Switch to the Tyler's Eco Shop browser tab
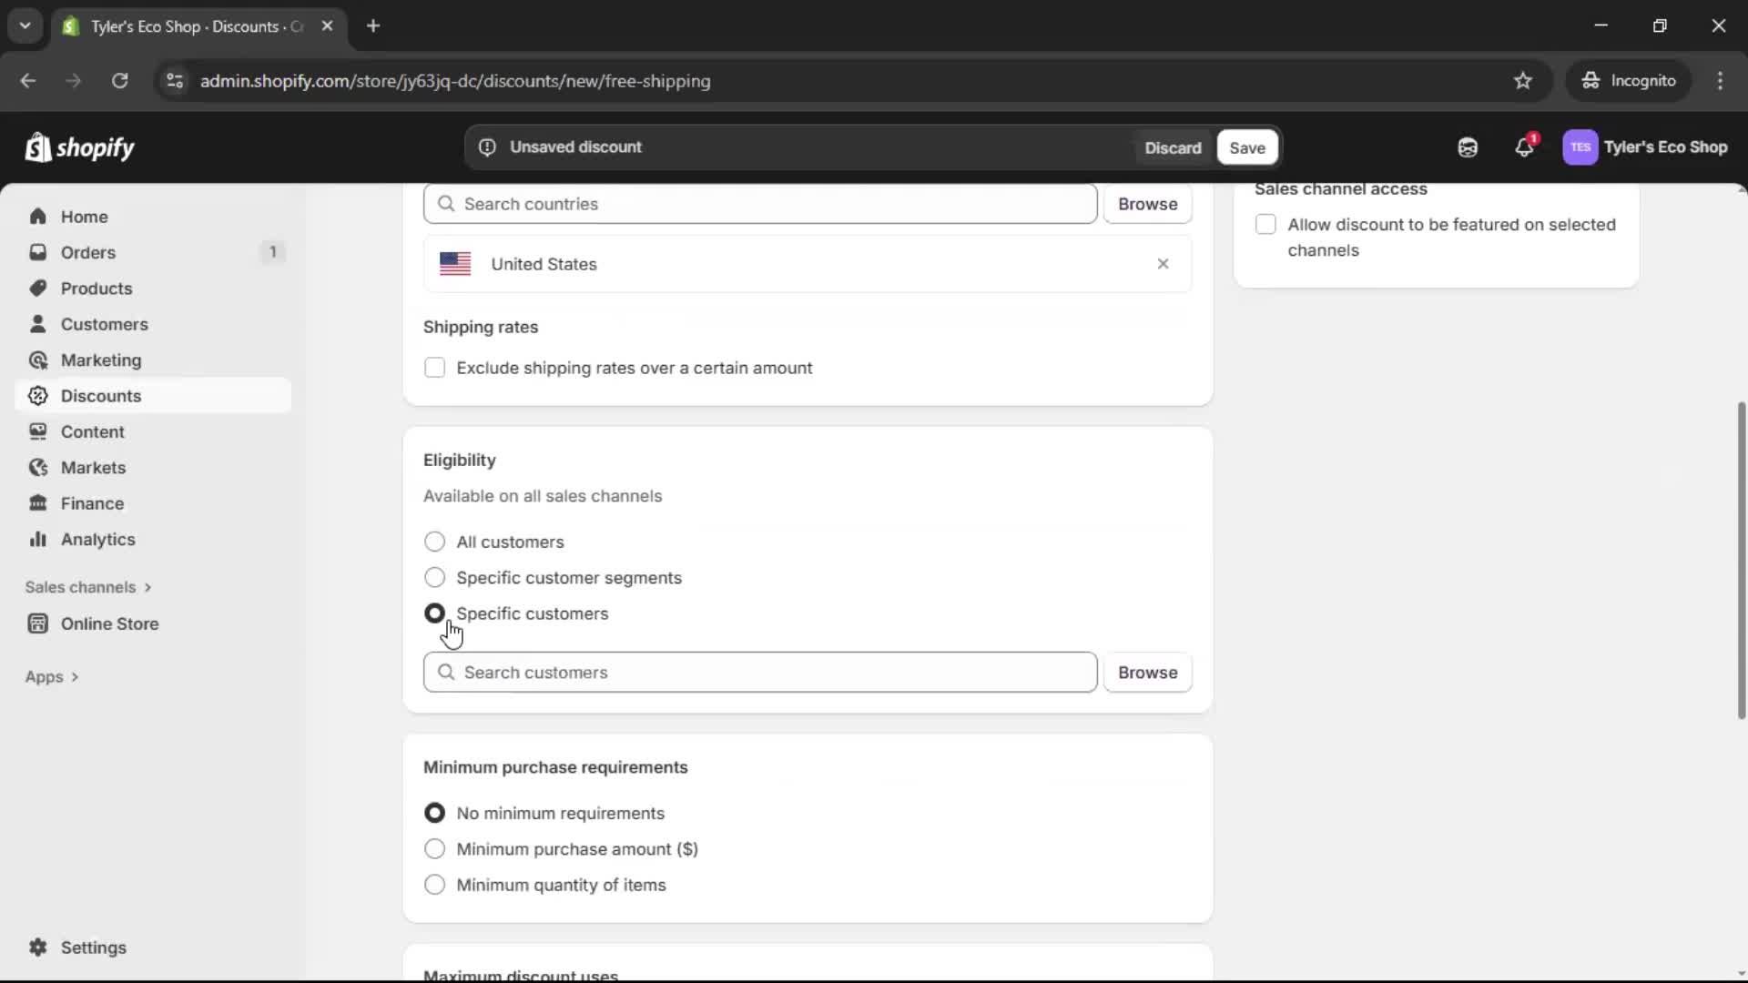 [x=182, y=26]
